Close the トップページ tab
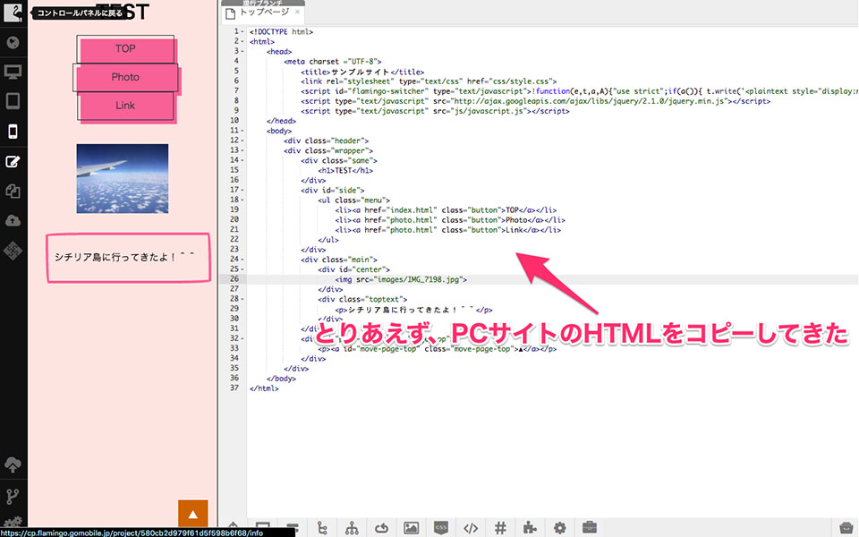This screenshot has height=537, width=859. point(297,12)
